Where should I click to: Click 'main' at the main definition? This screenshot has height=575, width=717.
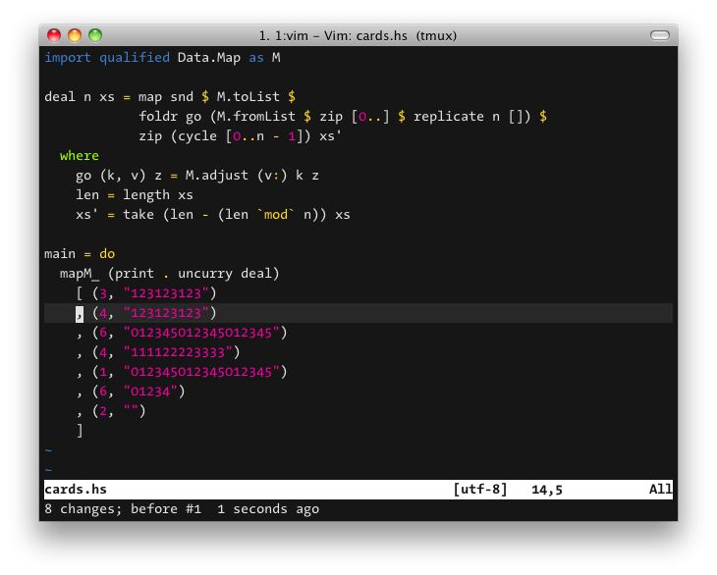click(60, 254)
